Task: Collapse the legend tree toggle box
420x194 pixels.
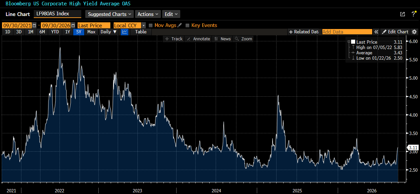Action: tap(349, 42)
